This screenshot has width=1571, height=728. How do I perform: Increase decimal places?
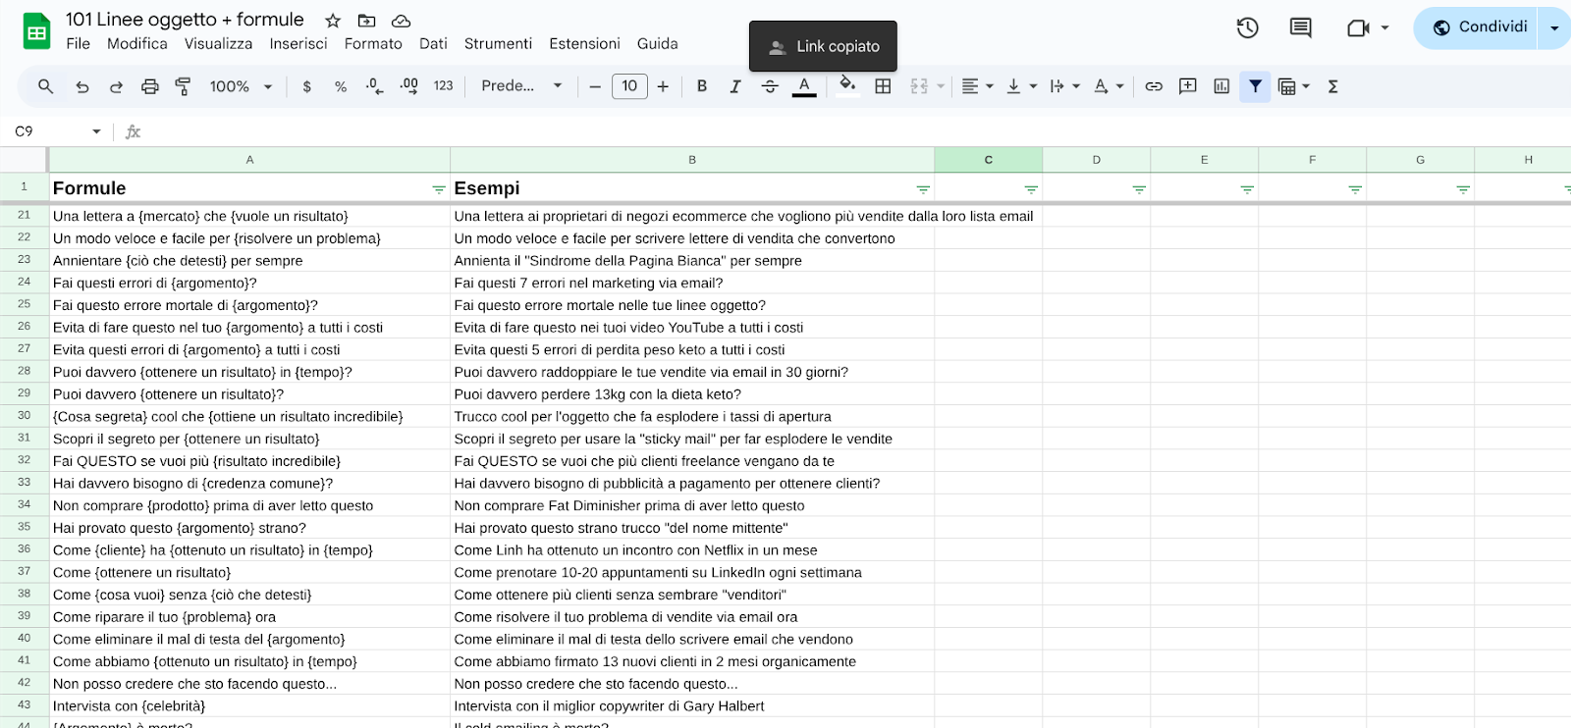pos(409,86)
